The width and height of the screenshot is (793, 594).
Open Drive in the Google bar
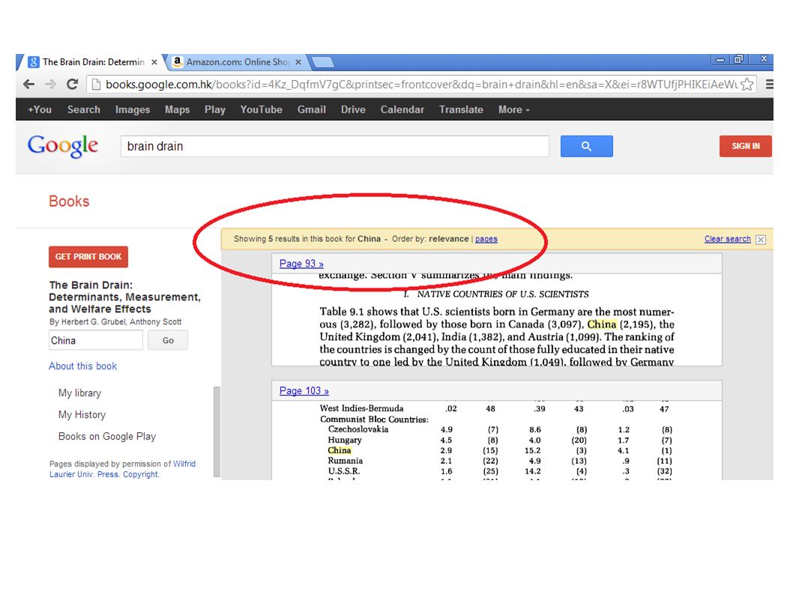tap(353, 109)
